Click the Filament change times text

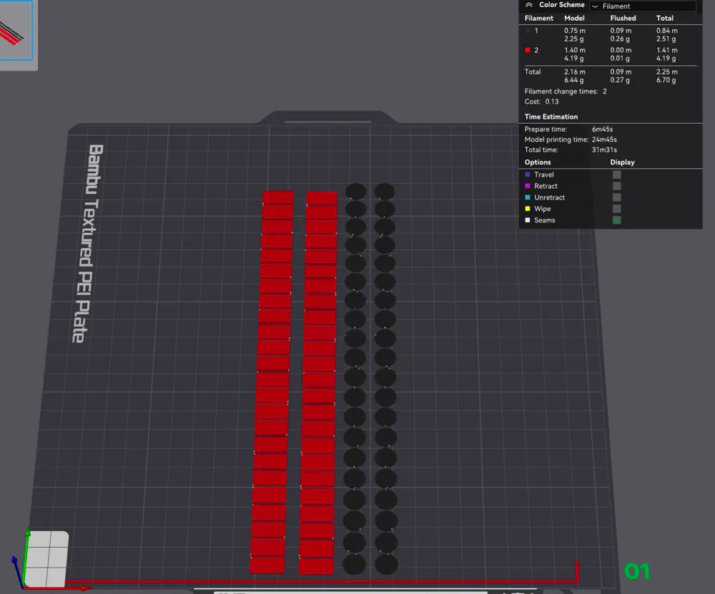[566, 91]
